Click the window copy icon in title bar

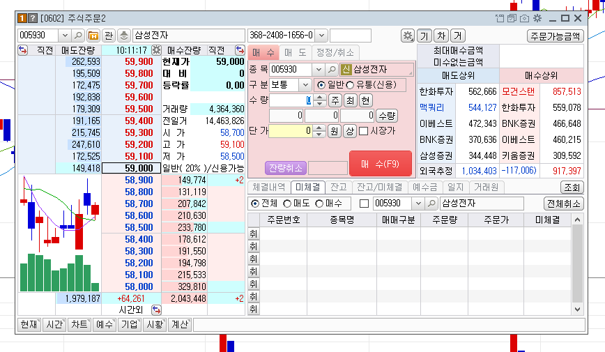pyautogui.click(x=512, y=18)
